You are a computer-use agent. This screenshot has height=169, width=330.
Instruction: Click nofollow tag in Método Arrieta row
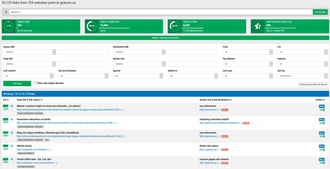pos(225,150)
